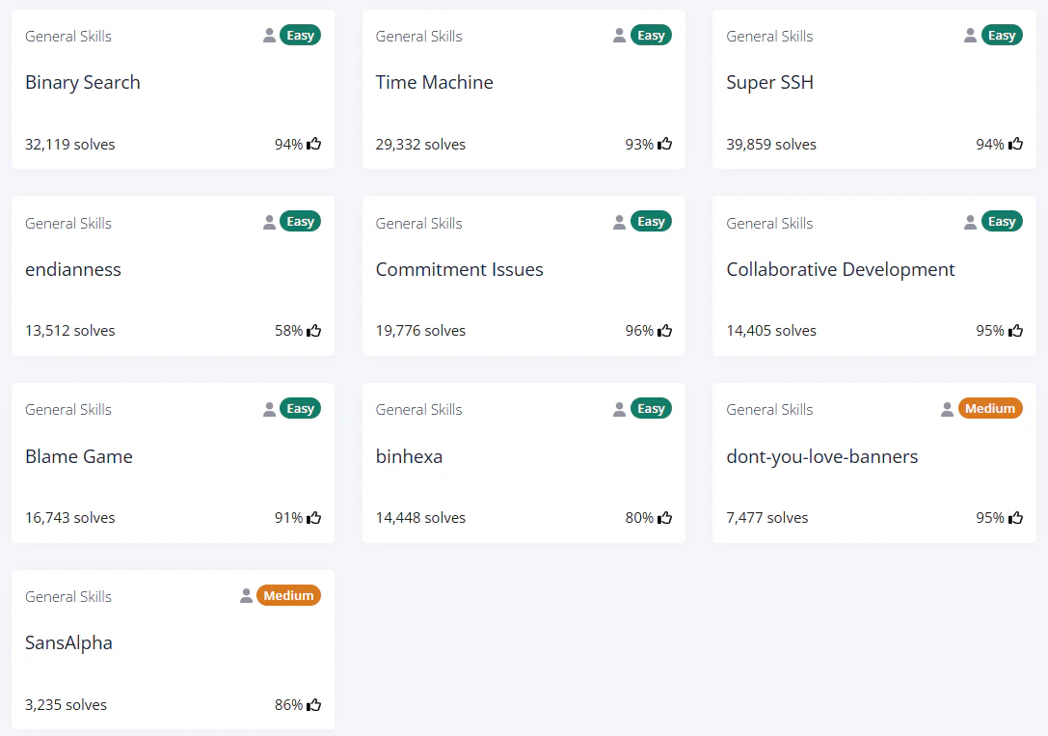Click the thumbs-up icon on endianness

pos(314,330)
